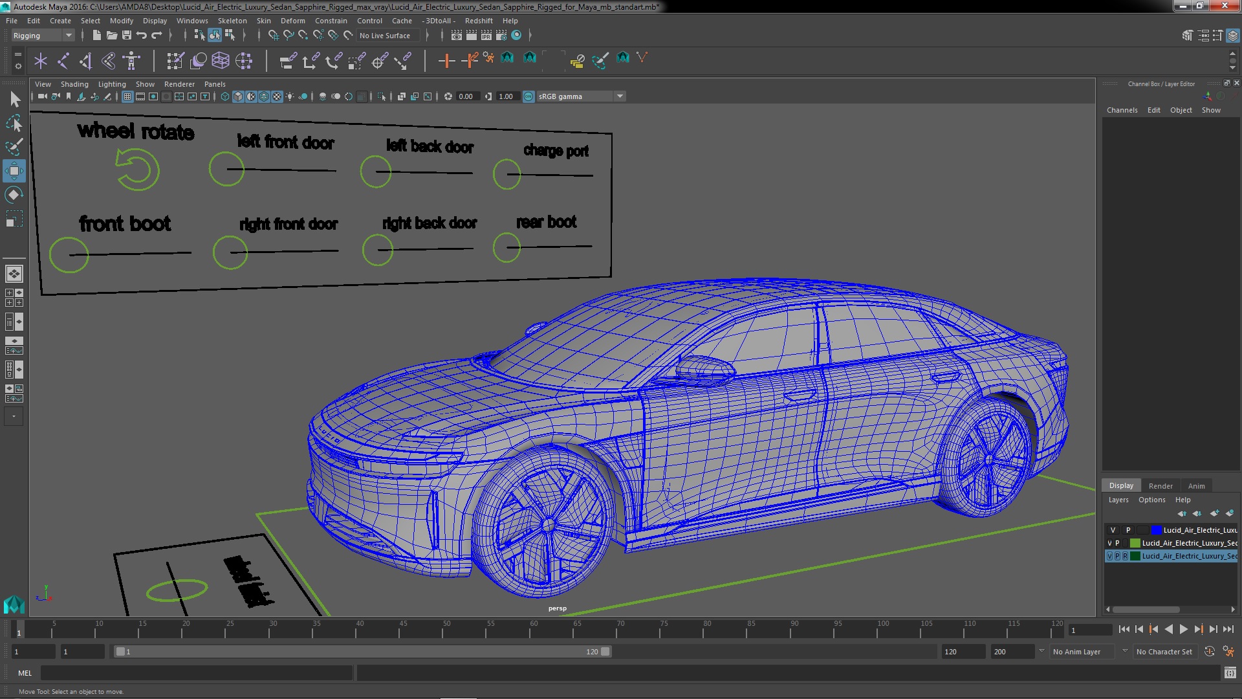Viewport: 1242px width, 699px height.
Task: Toggle visibility V of the light green layer
Action: [1110, 543]
